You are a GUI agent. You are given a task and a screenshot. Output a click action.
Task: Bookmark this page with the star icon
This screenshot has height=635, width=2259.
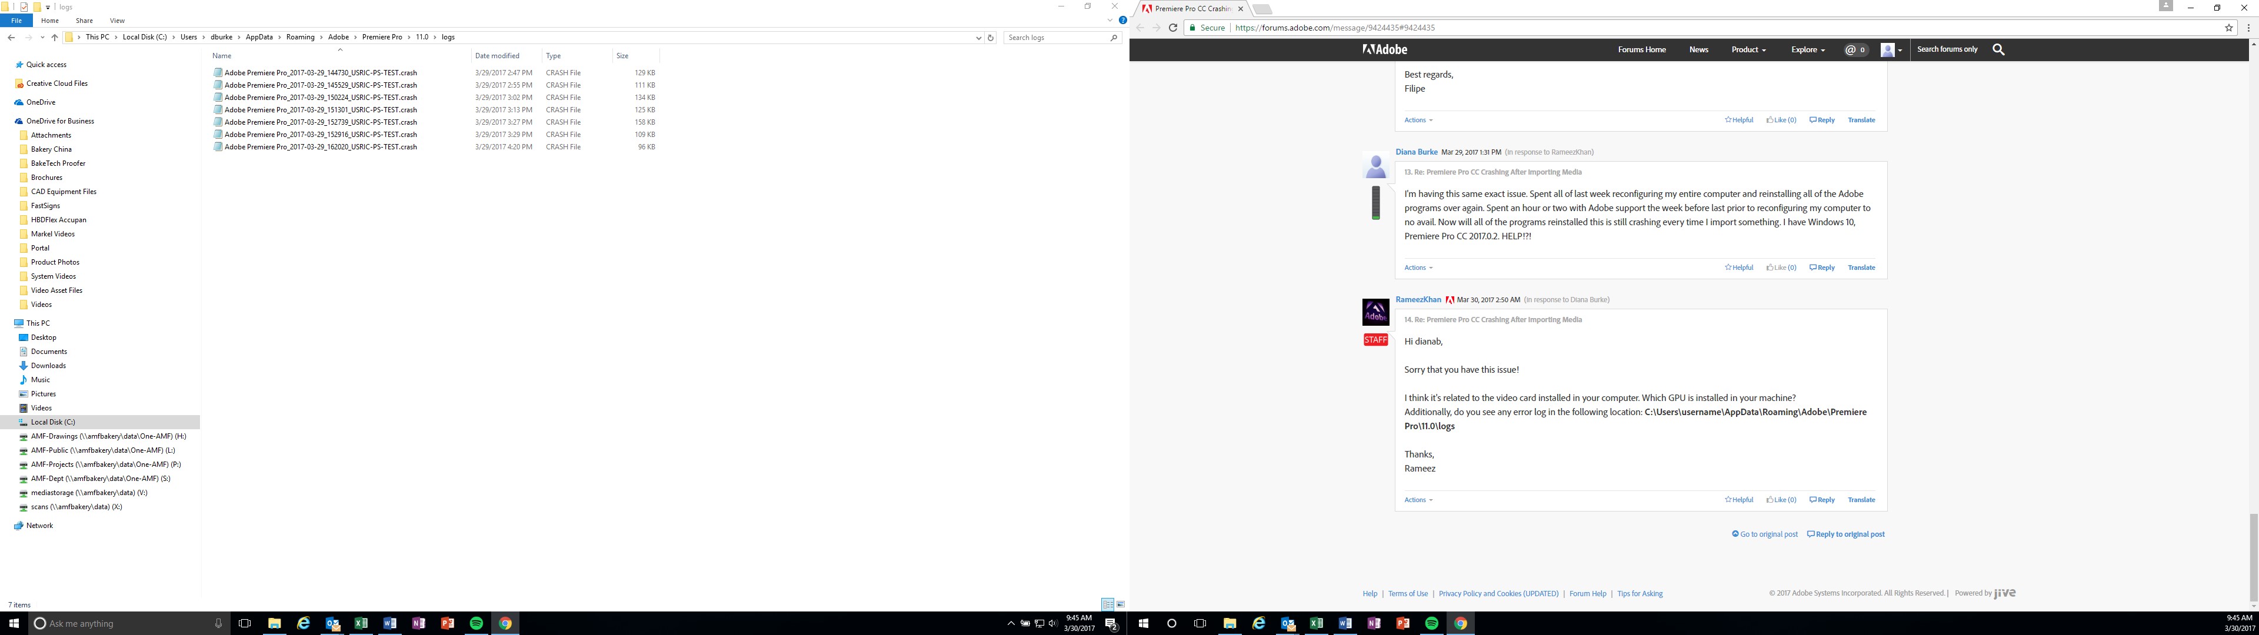[x=2228, y=28]
